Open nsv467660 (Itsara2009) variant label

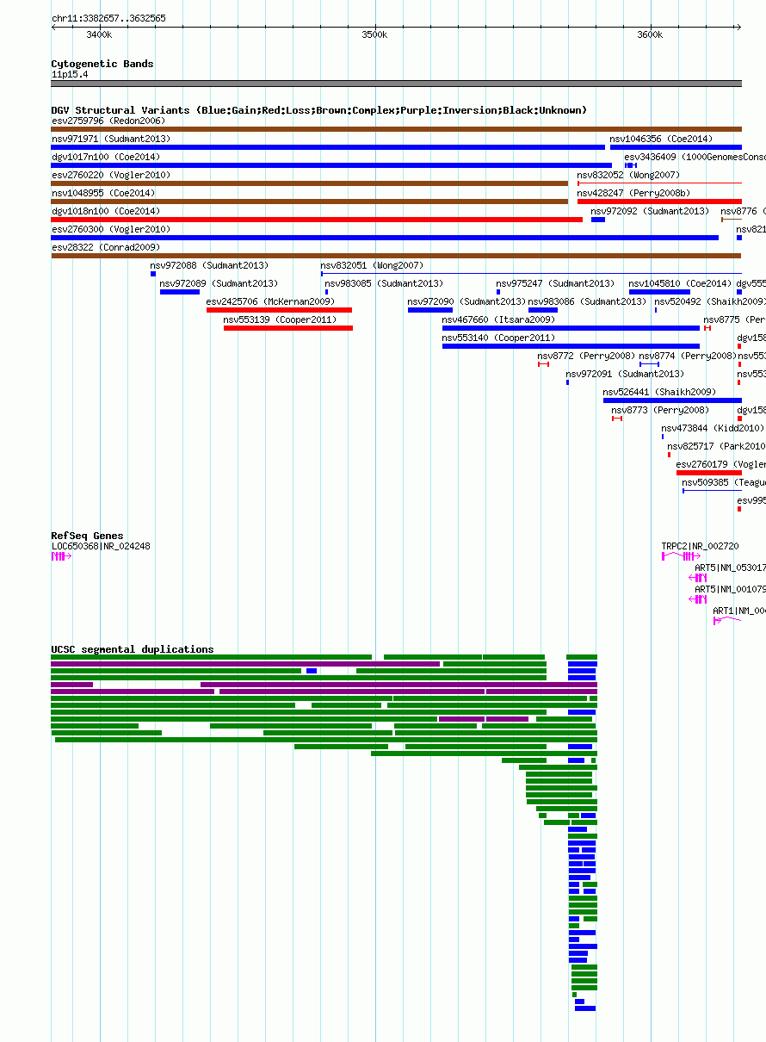point(498,319)
